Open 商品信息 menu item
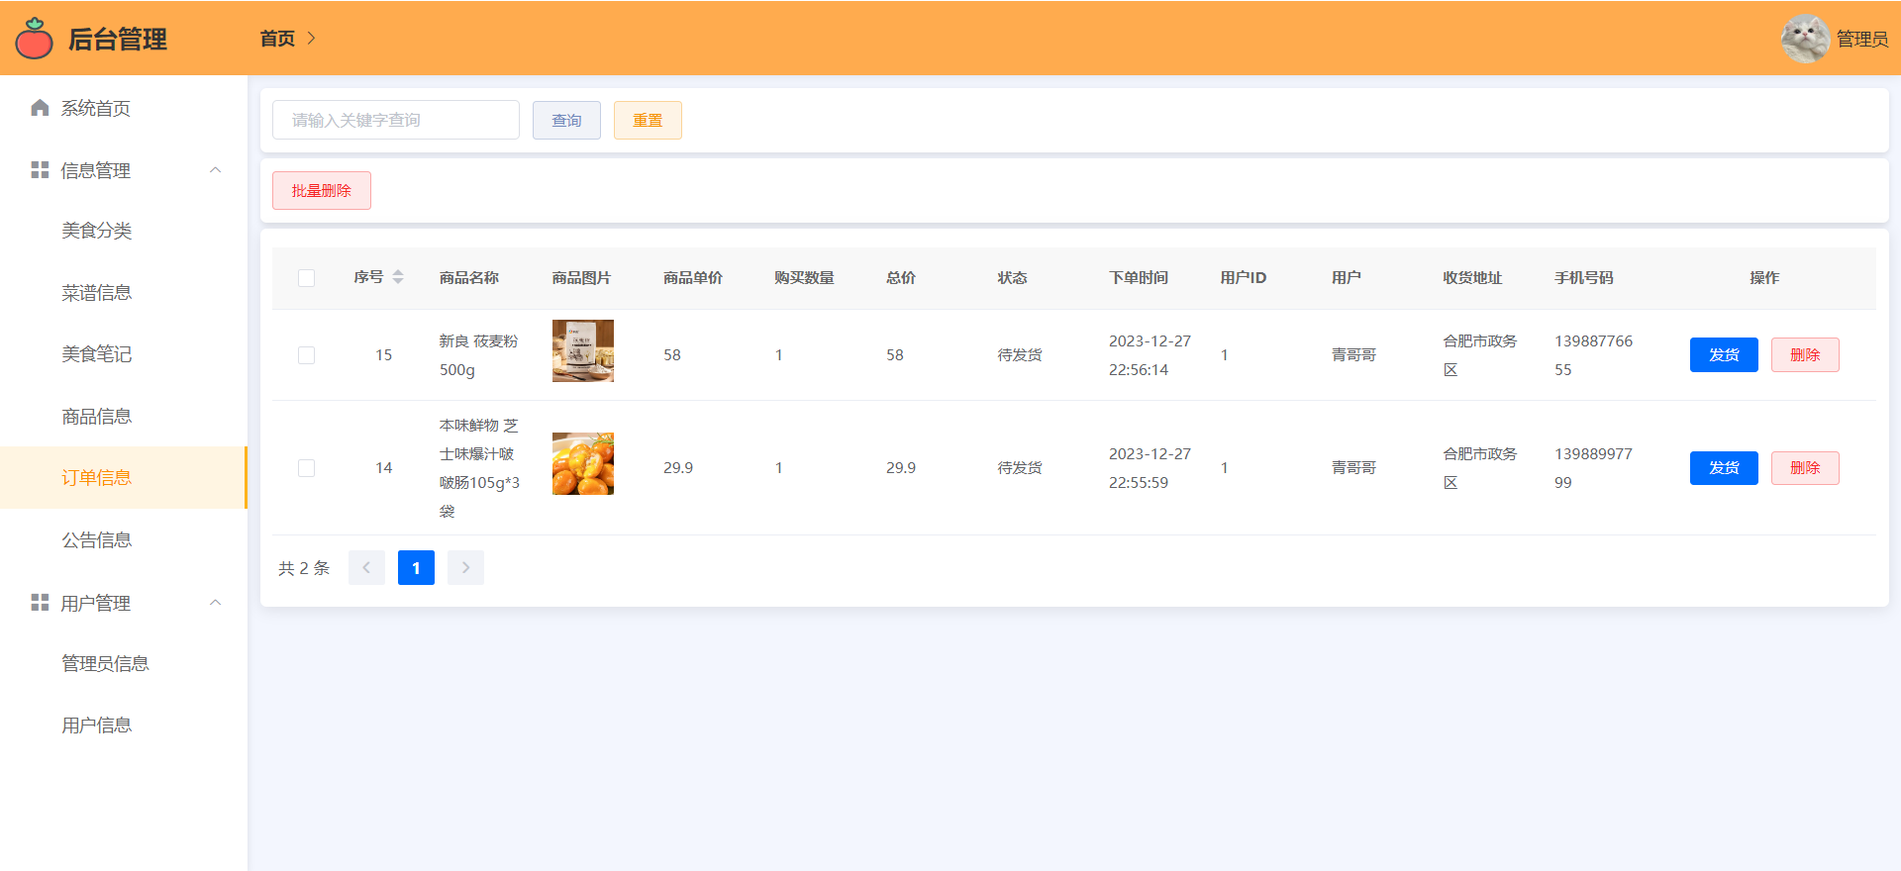 tap(124, 417)
